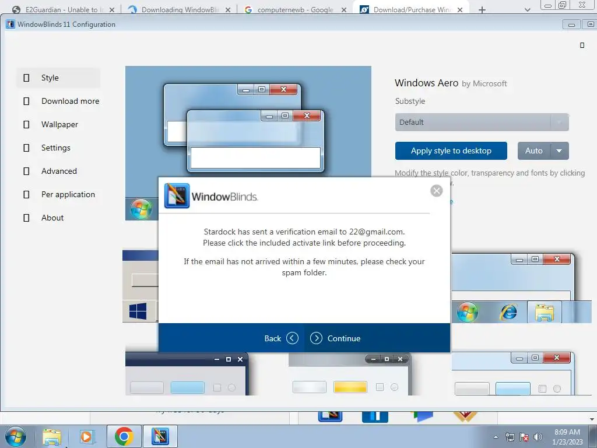Click Continue in the verification dialog

335,338
